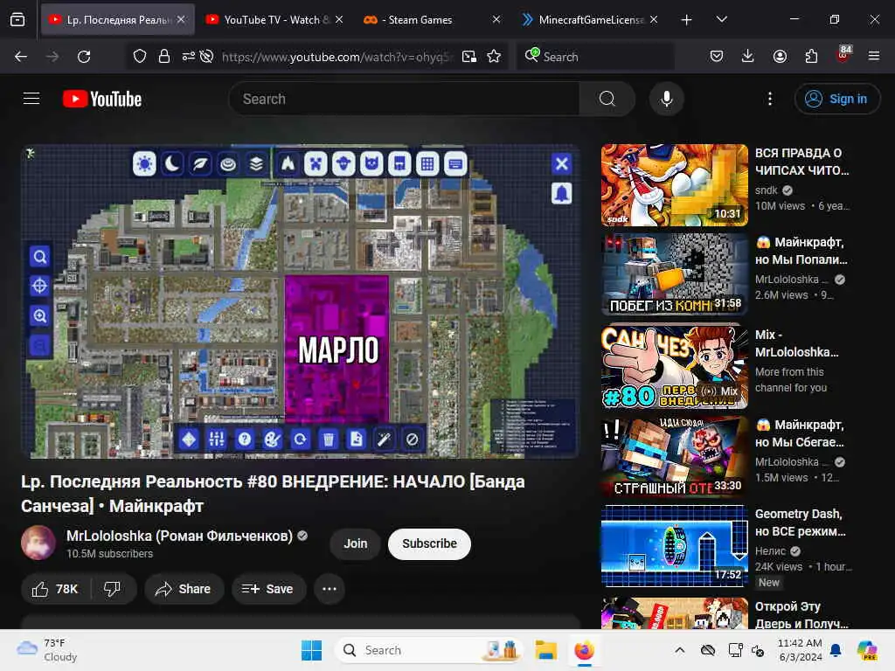The width and height of the screenshot is (895, 671).
Task: Go back to previous page
Action: pyautogui.click(x=21, y=57)
